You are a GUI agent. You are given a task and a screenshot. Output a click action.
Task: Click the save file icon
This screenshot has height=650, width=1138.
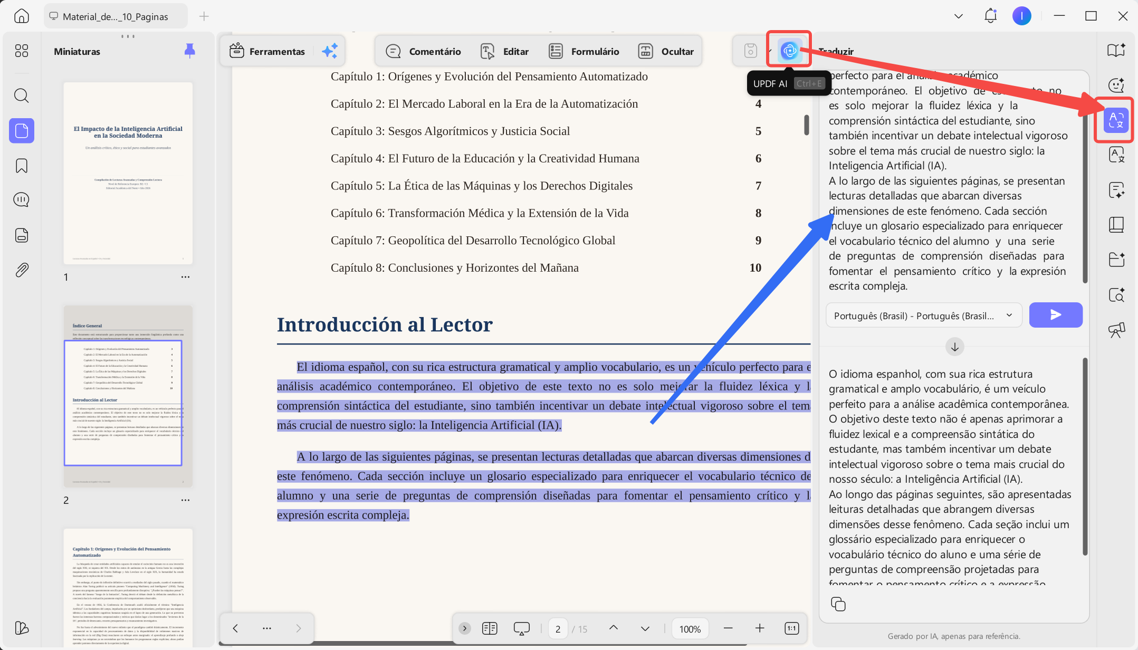pyautogui.click(x=750, y=51)
